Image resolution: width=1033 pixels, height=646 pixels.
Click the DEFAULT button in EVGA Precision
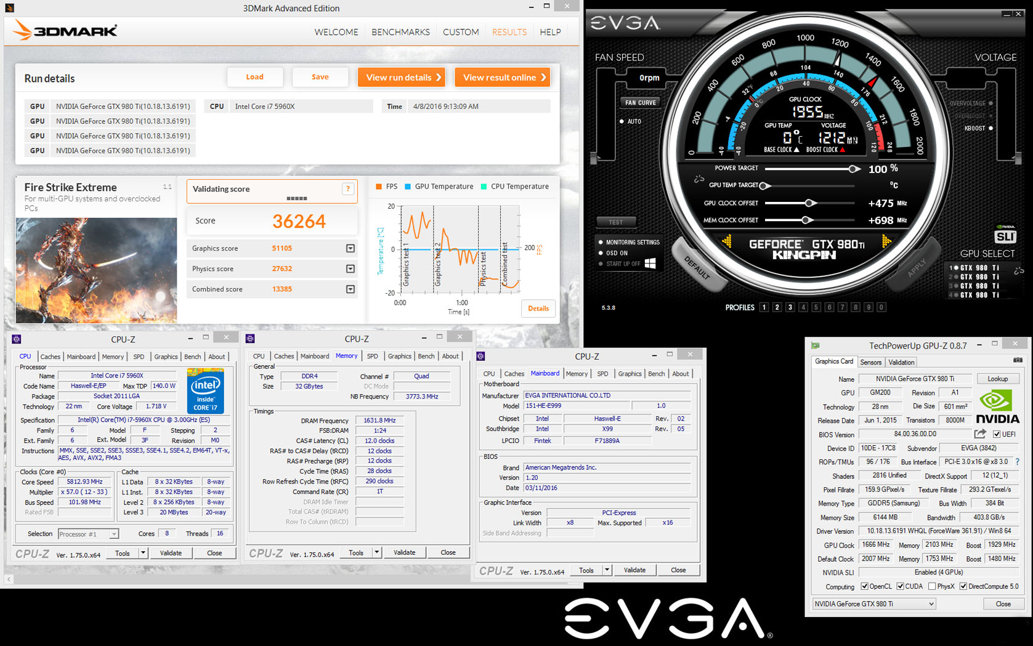click(x=697, y=268)
